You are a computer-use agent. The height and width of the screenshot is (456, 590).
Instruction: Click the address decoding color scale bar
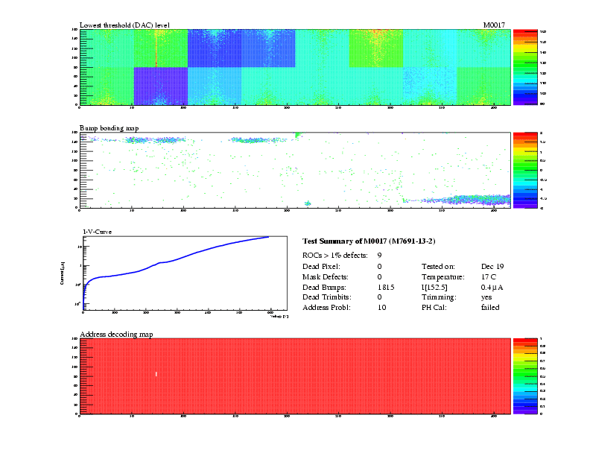point(525,376)
